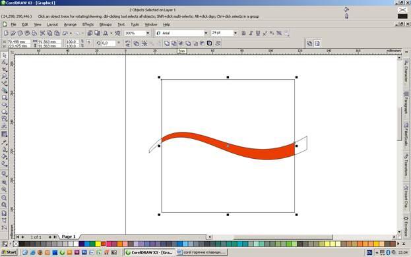Click the Simplify shaping icon
The width and height of the screenshot is (411, 257).
click(188, 43)
